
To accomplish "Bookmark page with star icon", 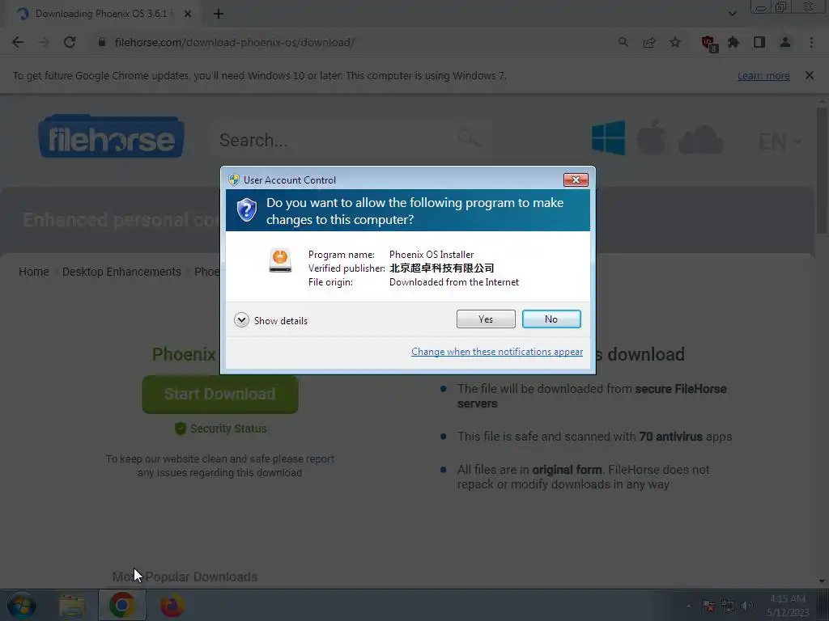I will [675, 42].
